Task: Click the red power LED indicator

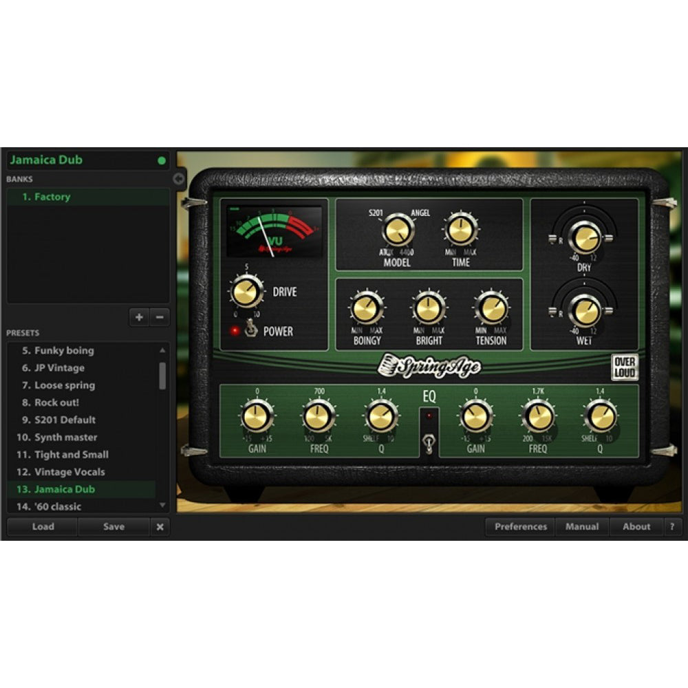Action: 234,332
